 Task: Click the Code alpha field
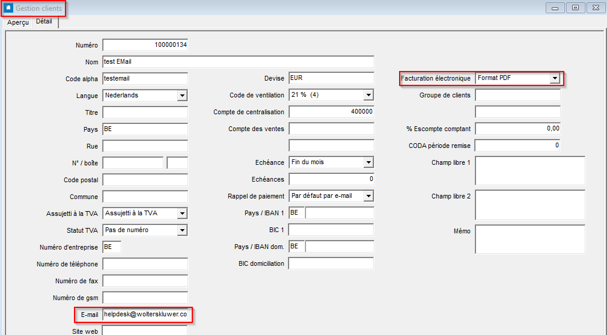coord(145,79)
